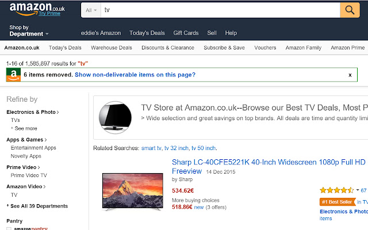
Task: Tick the Amazon Pantry checkbox
Action: tap(9, 229)
